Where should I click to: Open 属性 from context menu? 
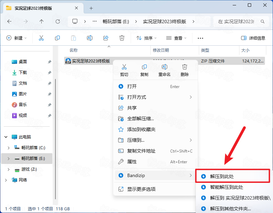pyautogui.click(x=155, y=162)
